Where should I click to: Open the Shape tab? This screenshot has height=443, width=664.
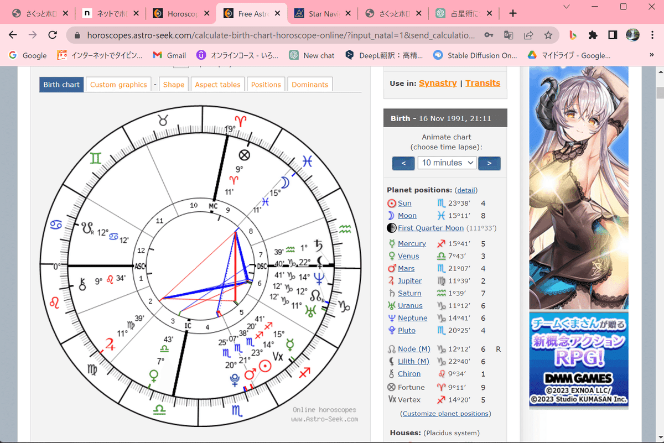pos(173,85)
